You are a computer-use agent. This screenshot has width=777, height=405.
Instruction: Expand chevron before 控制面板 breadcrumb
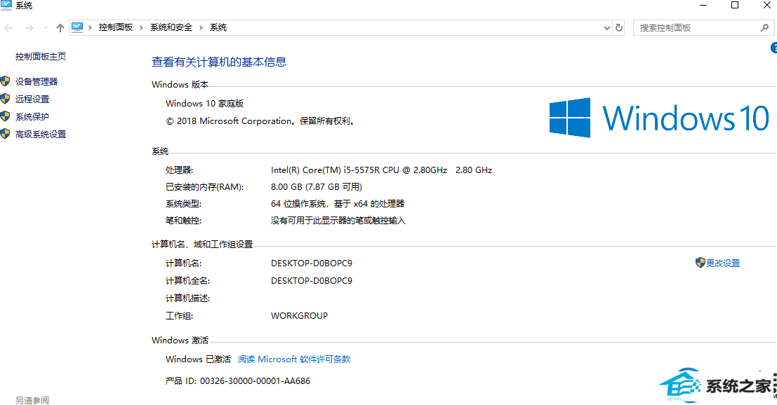(90, 28)
